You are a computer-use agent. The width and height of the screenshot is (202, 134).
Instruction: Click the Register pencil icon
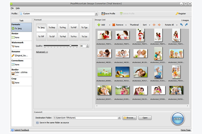pos(177,14)
